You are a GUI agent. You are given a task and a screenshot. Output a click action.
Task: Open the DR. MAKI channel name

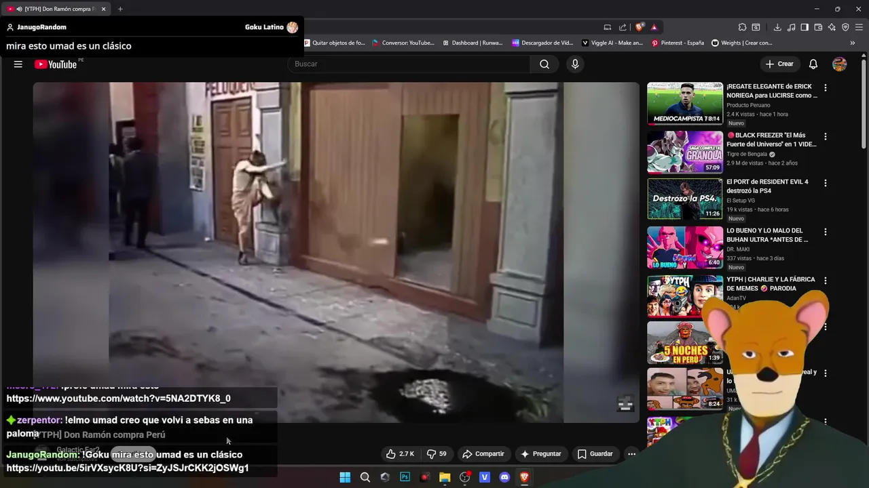click(738, 249)
